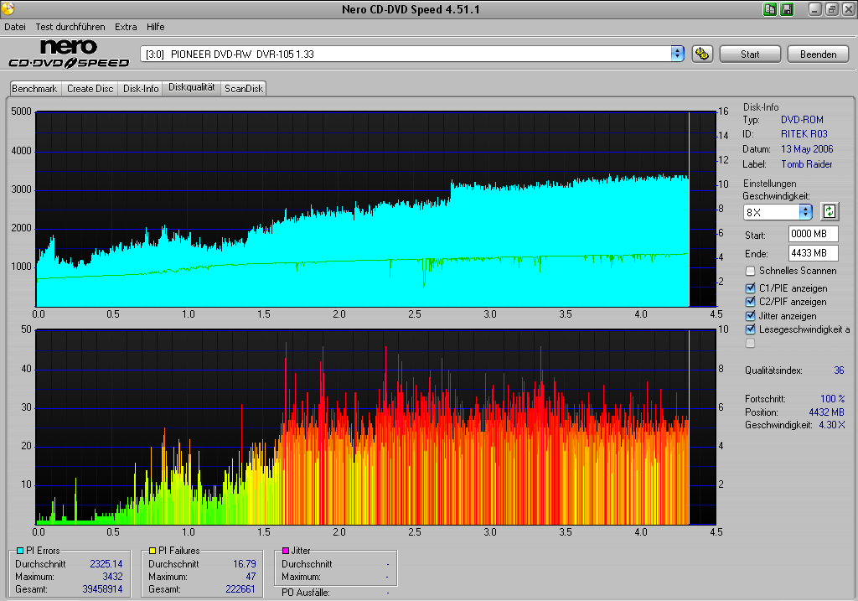Click the green floppy disk save icon
858x601 pixels.
pos(787,9)
